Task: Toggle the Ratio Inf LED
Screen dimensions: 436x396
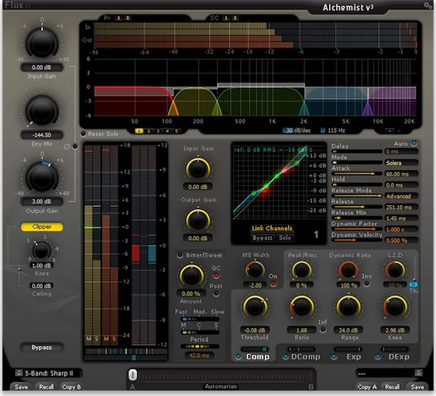Action: 323,329
